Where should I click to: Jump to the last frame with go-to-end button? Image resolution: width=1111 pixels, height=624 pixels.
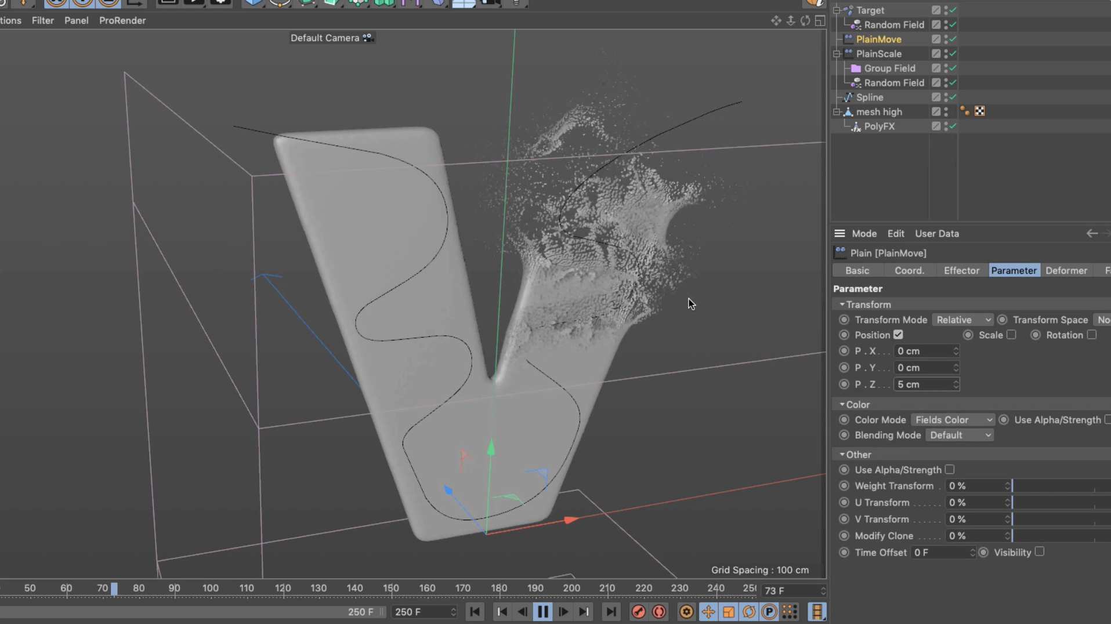point(611,612)
